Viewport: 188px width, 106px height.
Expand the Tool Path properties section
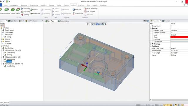(x=151, y=46)
